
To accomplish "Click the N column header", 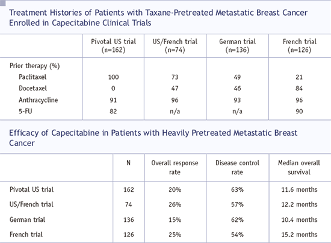I will pyautogui.click(x=128, y=163).
